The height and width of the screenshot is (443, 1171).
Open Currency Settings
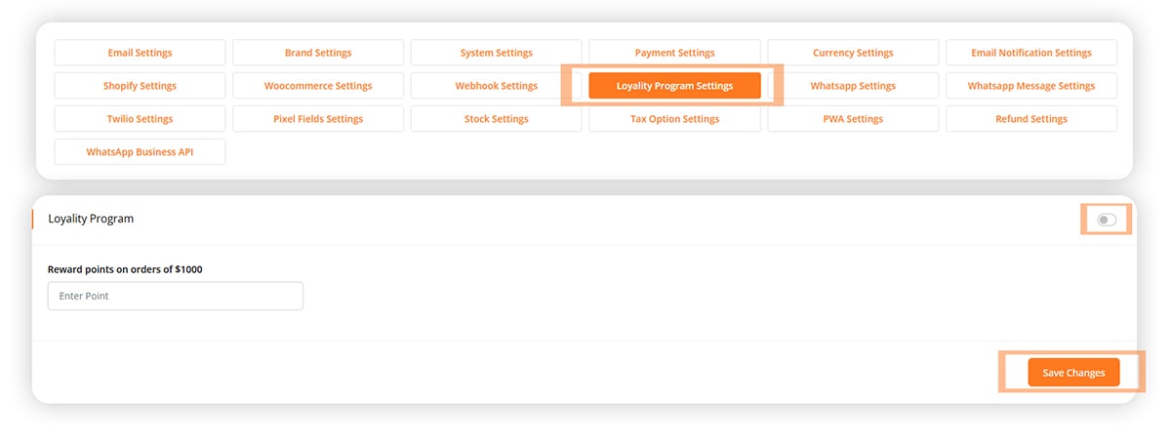(853, 53)
